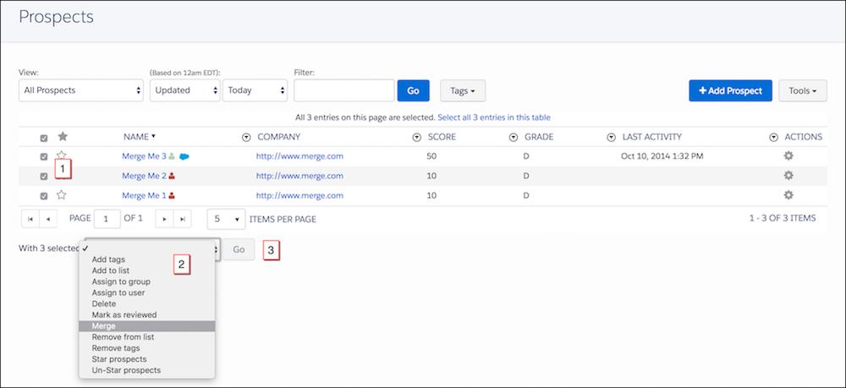The image size is (846, 388).
Task: Toggle the select-all header checkbox
Action: (x=44, y=138)
